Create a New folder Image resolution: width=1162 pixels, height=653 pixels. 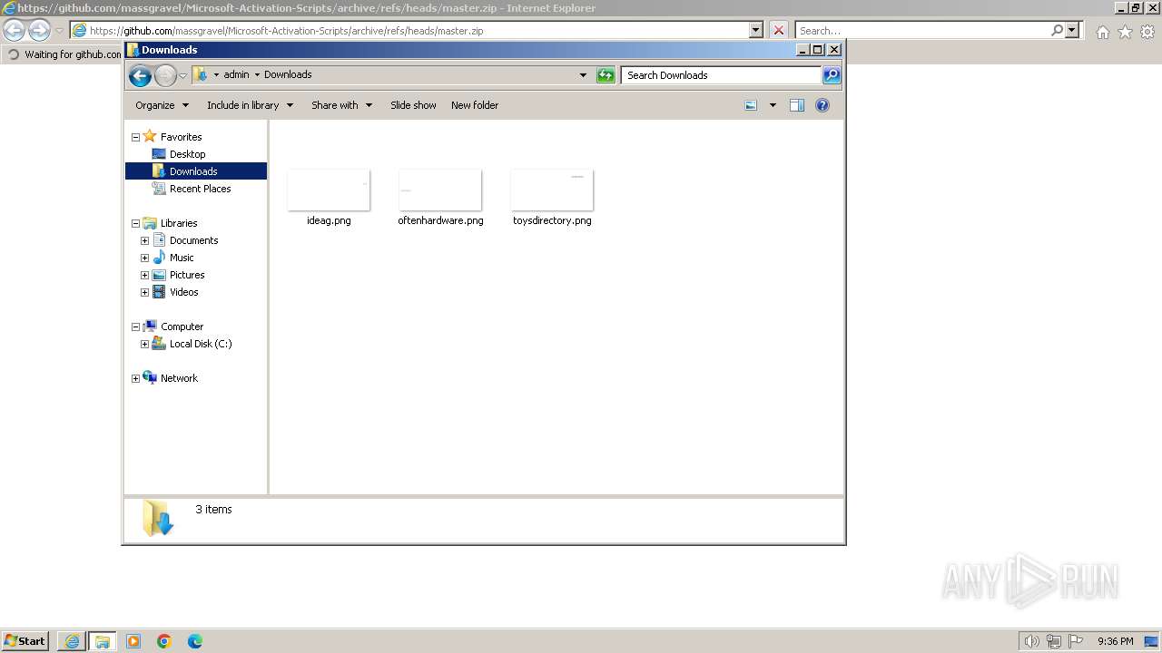tap(475, 105)
